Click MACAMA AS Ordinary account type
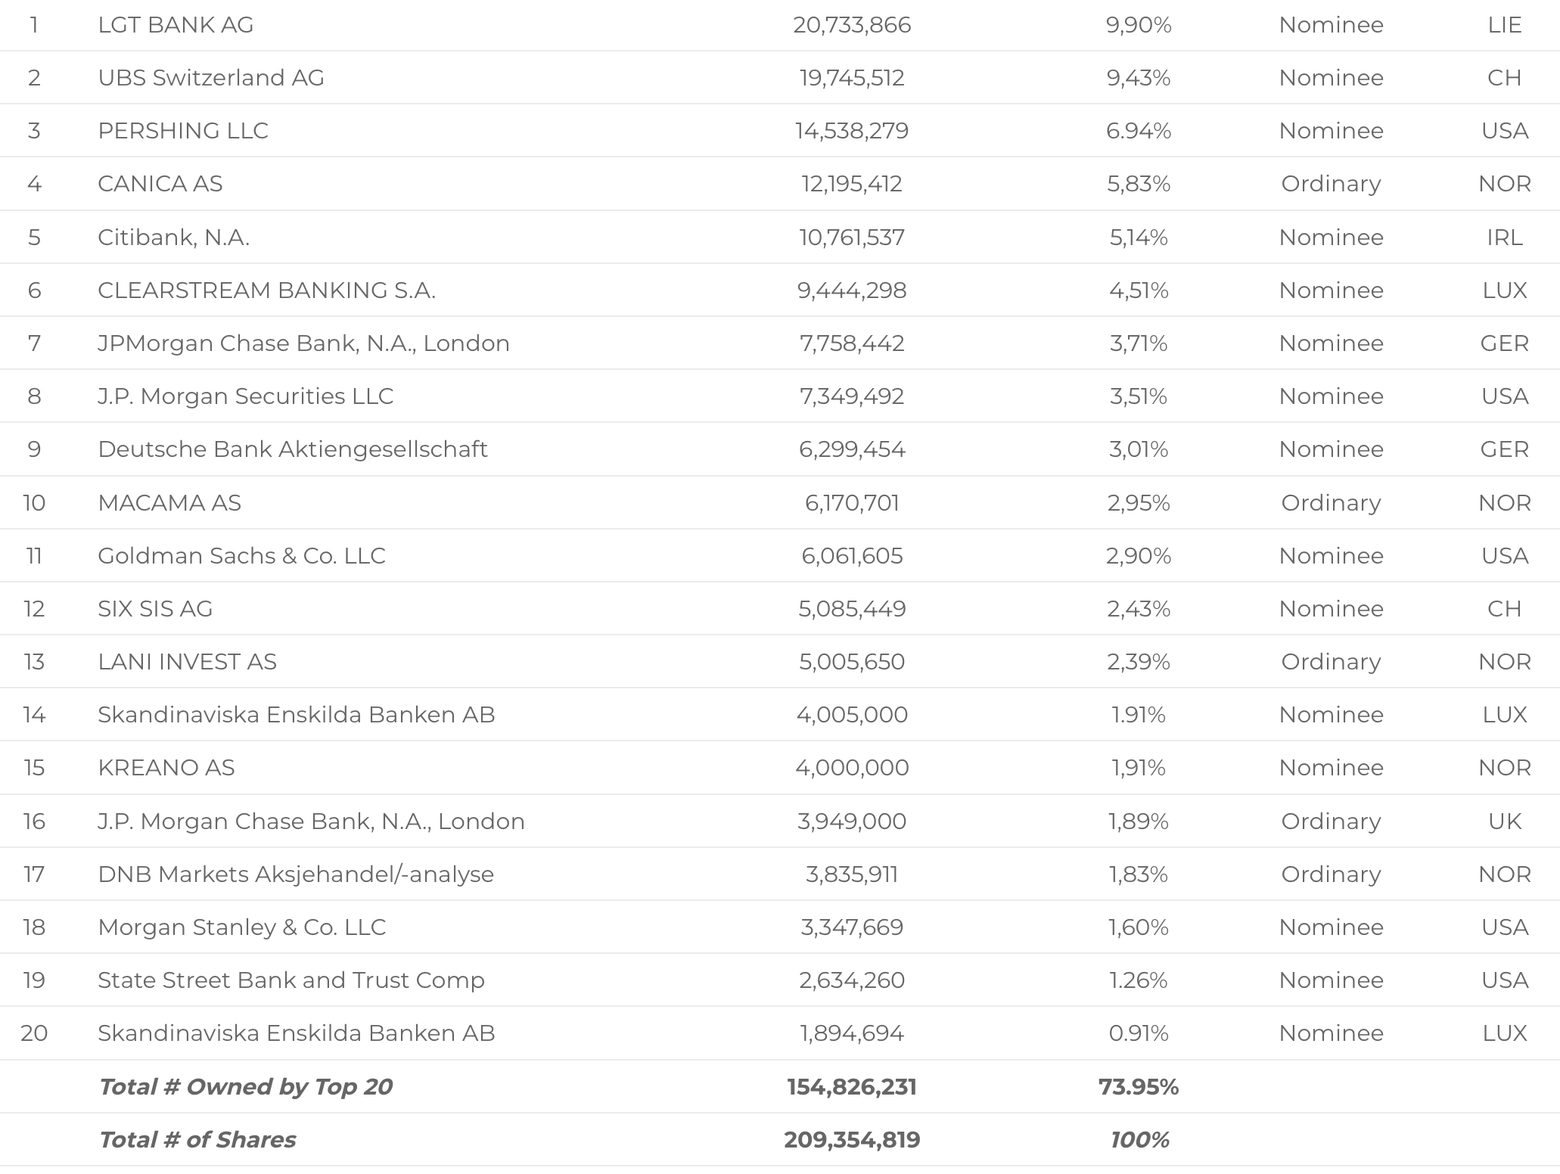The image size is (1560, 1174). coord(1331,503)
